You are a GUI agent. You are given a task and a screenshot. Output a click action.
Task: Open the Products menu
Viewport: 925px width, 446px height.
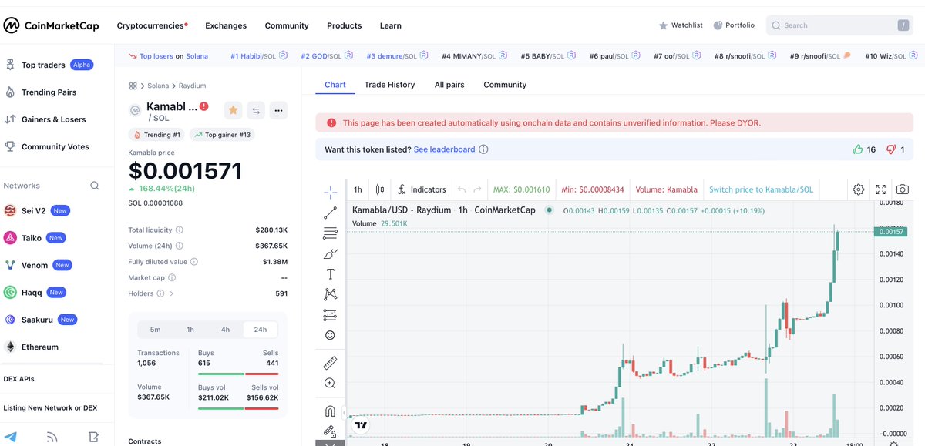(x=344, y=25)
